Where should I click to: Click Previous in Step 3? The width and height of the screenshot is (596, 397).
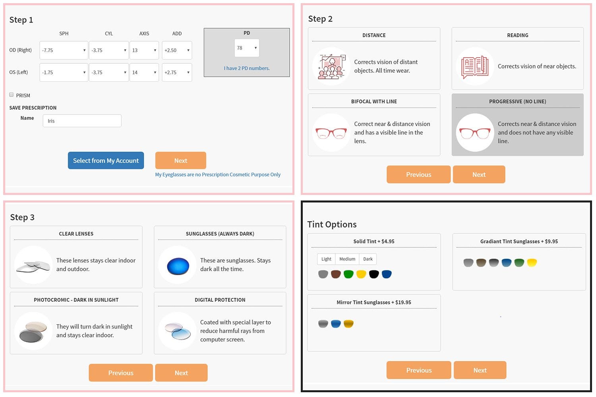(121, 373)
